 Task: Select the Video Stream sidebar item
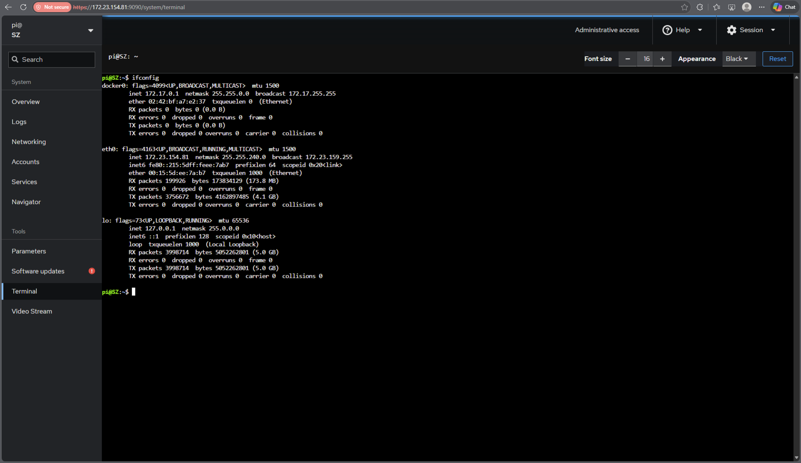pyautogui.click(x=32, y=311)
